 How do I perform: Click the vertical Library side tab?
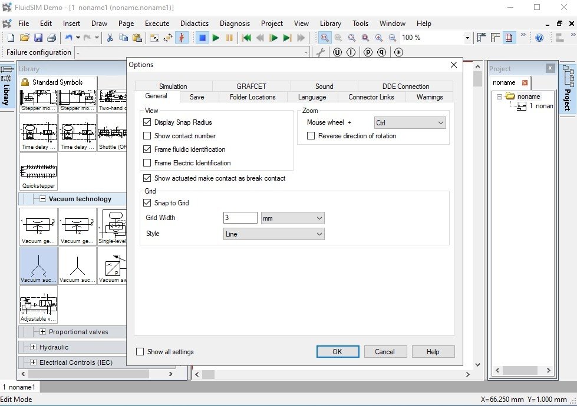[6, 88]
